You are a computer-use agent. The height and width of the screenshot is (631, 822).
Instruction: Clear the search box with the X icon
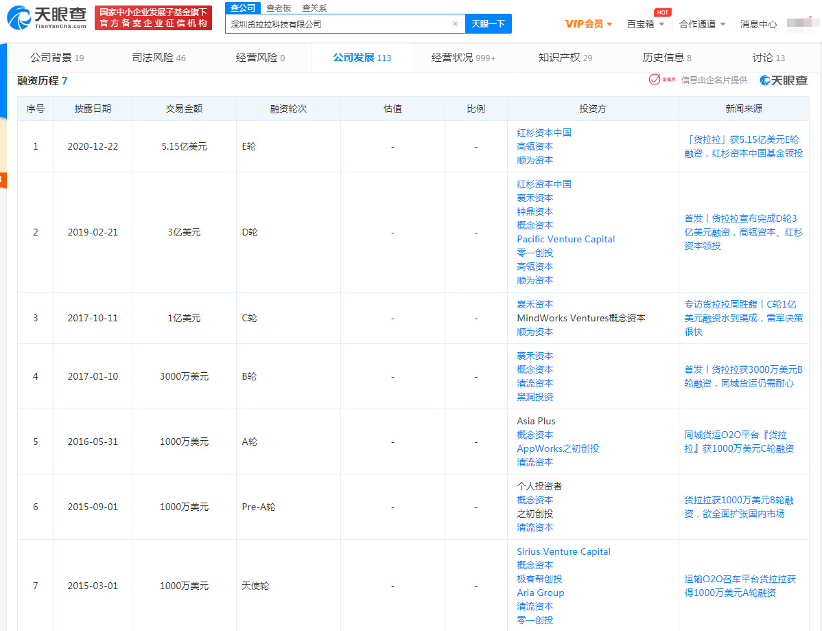[455, 23]
